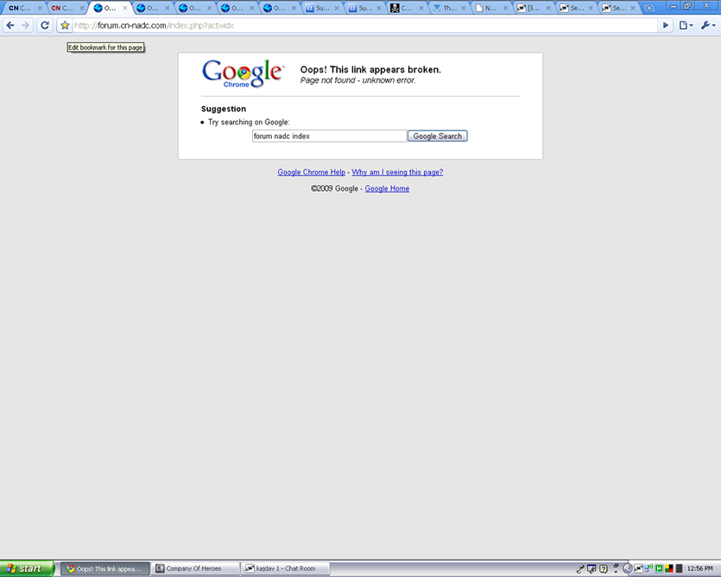Click the system clock showing 12:56 PM

700,568
